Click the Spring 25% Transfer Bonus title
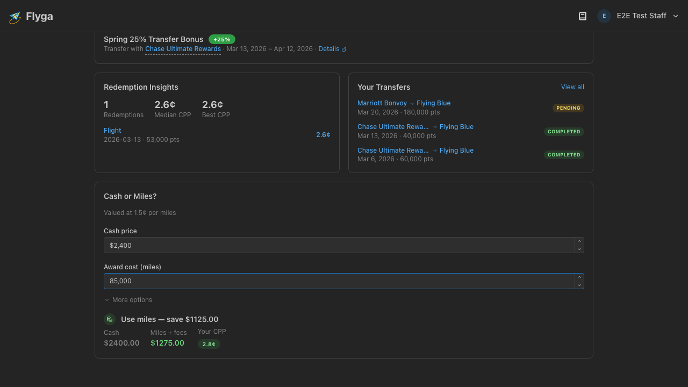This screenshot has width=688, height=387. 153,39
